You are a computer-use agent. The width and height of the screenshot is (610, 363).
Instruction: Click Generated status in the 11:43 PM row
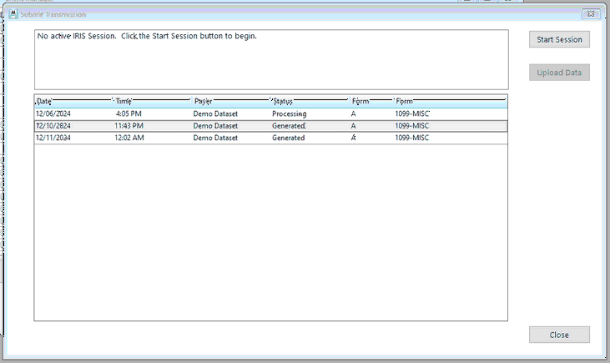click(x=288, y=126)
